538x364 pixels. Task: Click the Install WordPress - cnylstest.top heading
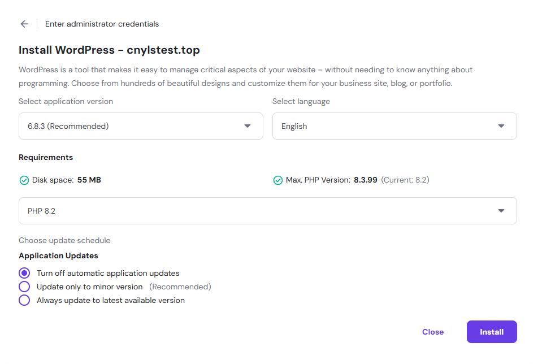pyautogui.click(x=109, y=50)
